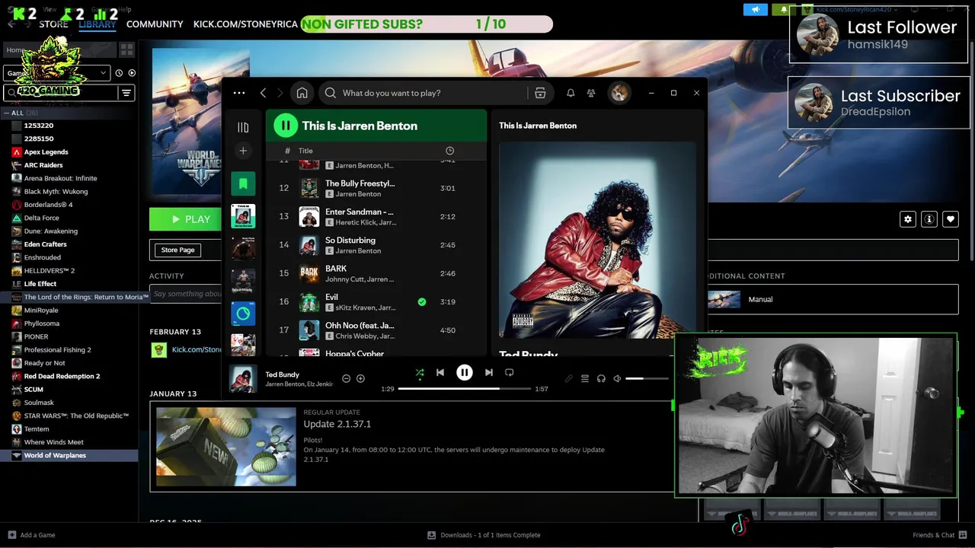This screenshot has height=548, width=975.
Task: Open the Store Page button
Action: click(x=177, y=250)
